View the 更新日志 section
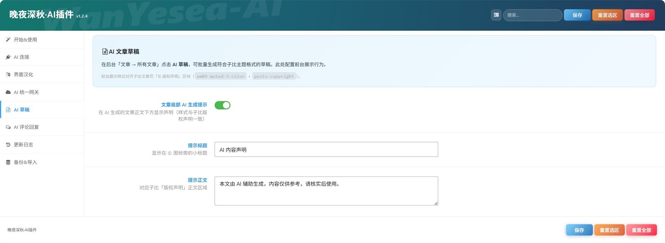The image size is (665, 243). tap(42, 145)
